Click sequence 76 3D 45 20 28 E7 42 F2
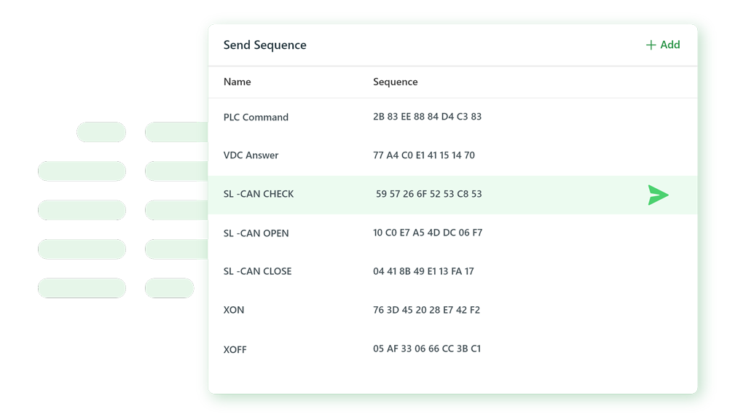The width and height of the screenshot is (746, 420). [x=426, y=310]
